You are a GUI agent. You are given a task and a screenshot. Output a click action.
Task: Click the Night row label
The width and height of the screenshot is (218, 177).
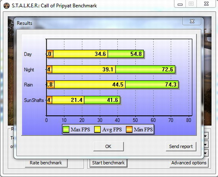(x=29, y=69)
